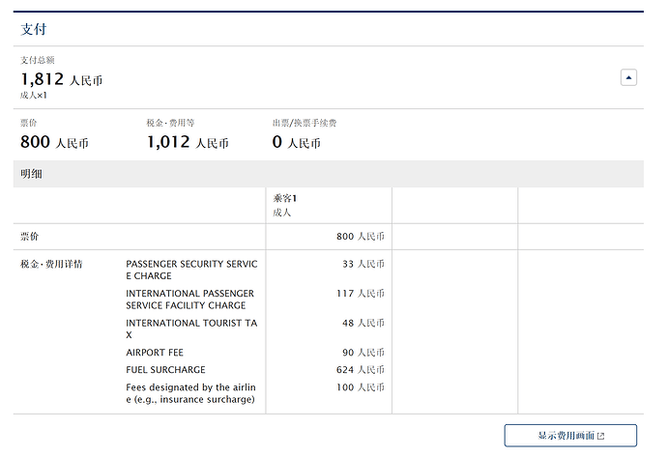Click the Fees designated by the airline entry
Image resolution: width=667 pixels, height=457 pixels.
(x=191, y=393)
